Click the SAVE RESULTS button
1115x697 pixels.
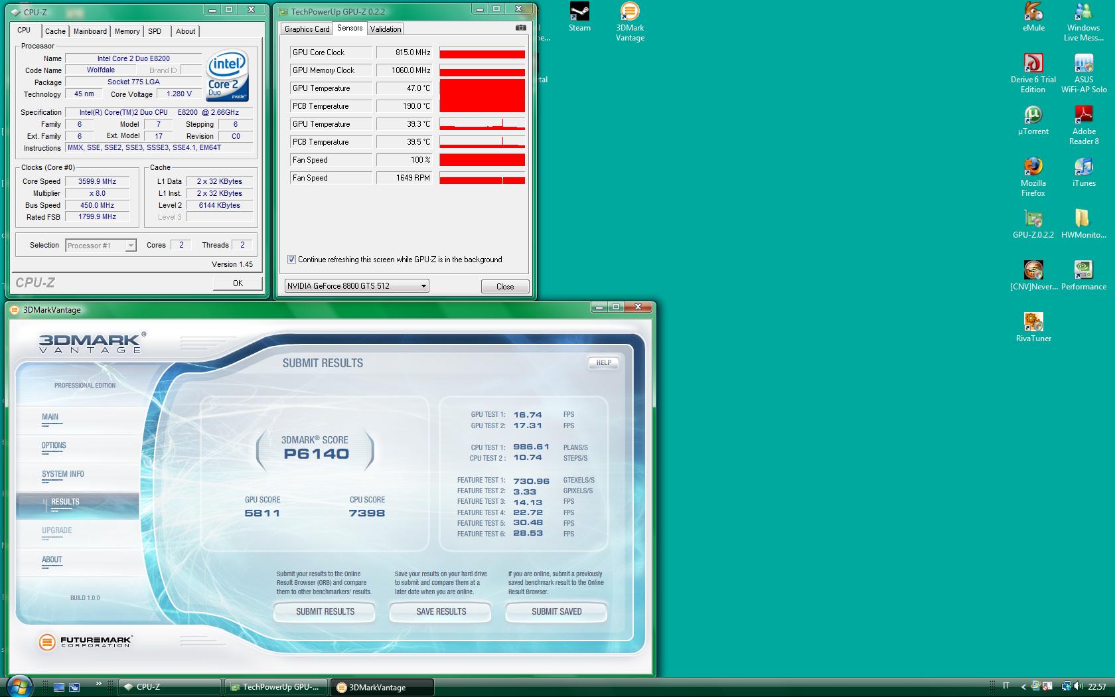tap(441, 611)
